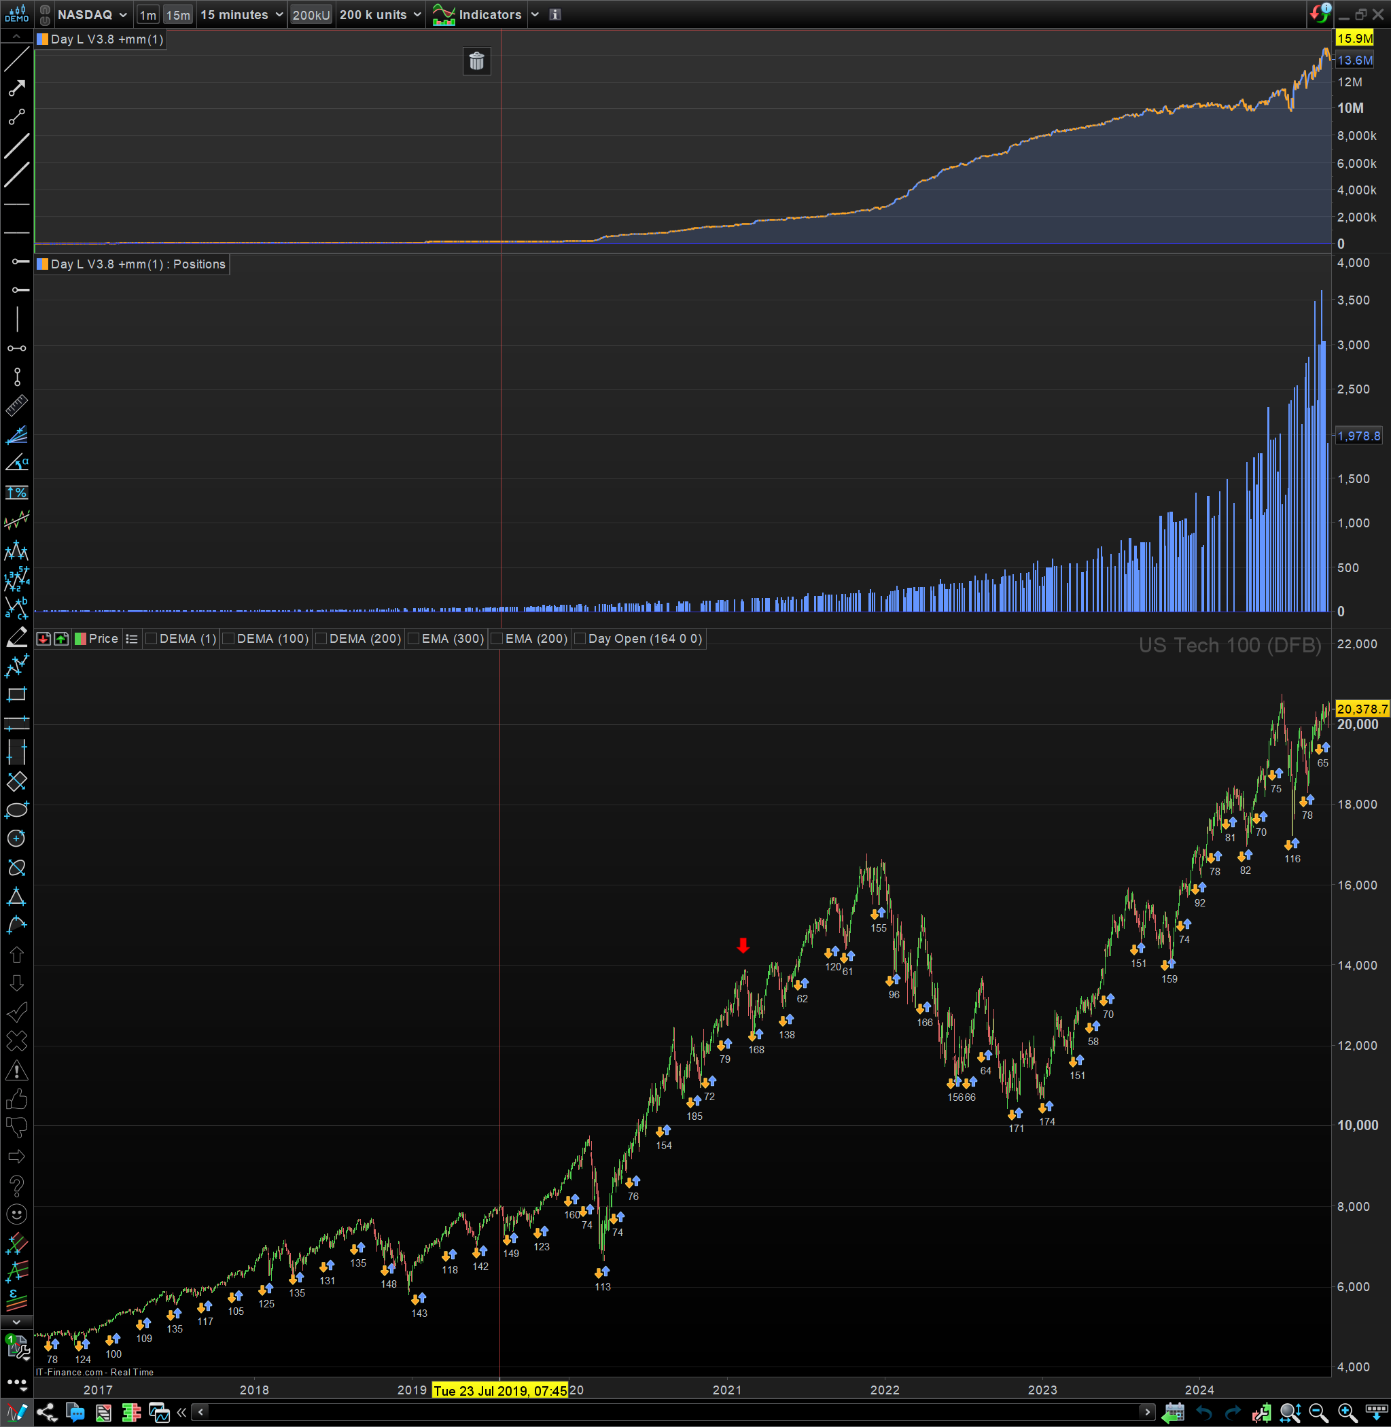This screenshot has width=1391, height=1427.
Task: Enable the EMA (300) checkbox
Action: [x=414, y=639]
